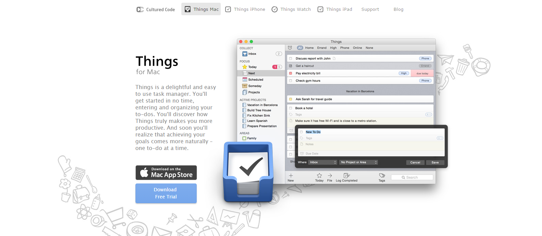Click the New plus icon in the bottom toolbar
The height and width of the screenshot is (236, 542).
[291, 176]
